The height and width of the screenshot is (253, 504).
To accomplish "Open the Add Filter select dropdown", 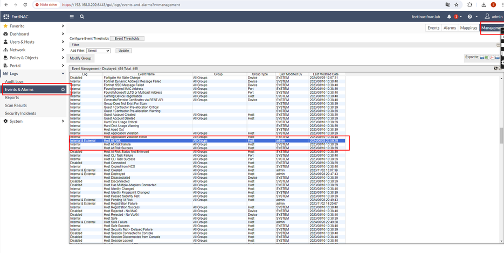I will pyautogui.click(x=98, y=51).
